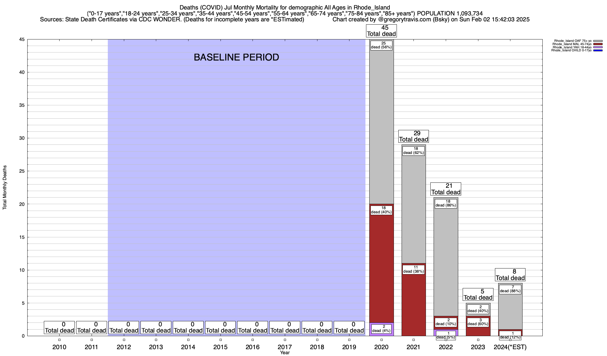Viewport: 607px width, 356px height.
Task: Click the '11 dead (38%)' label in 2021 bar
Action: tap(413, 269)
